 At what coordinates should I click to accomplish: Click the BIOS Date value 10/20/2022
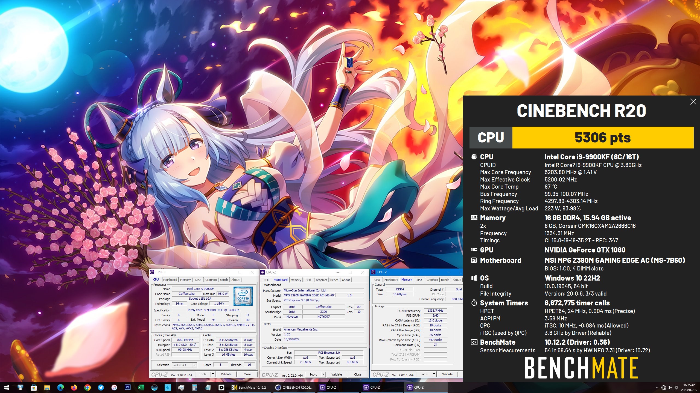coord(324,340)
